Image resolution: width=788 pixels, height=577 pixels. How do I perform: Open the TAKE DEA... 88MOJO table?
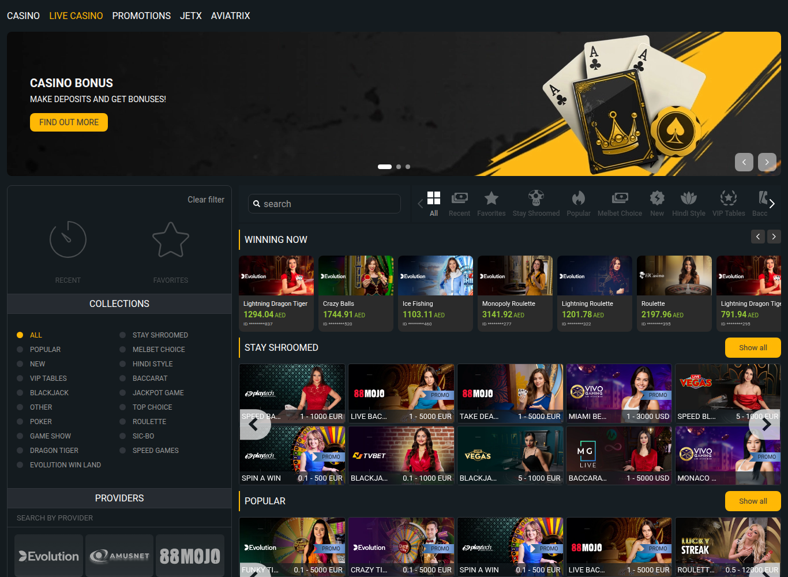510,394
